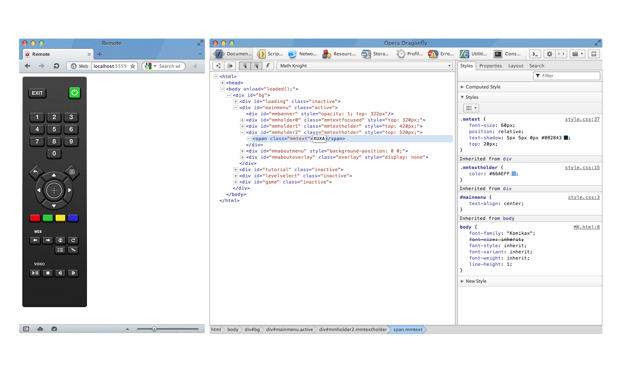Image resolution: width=621 pixels, height=372 pixels.
Task: Open the Errors panel
Action: pos(441,54)
